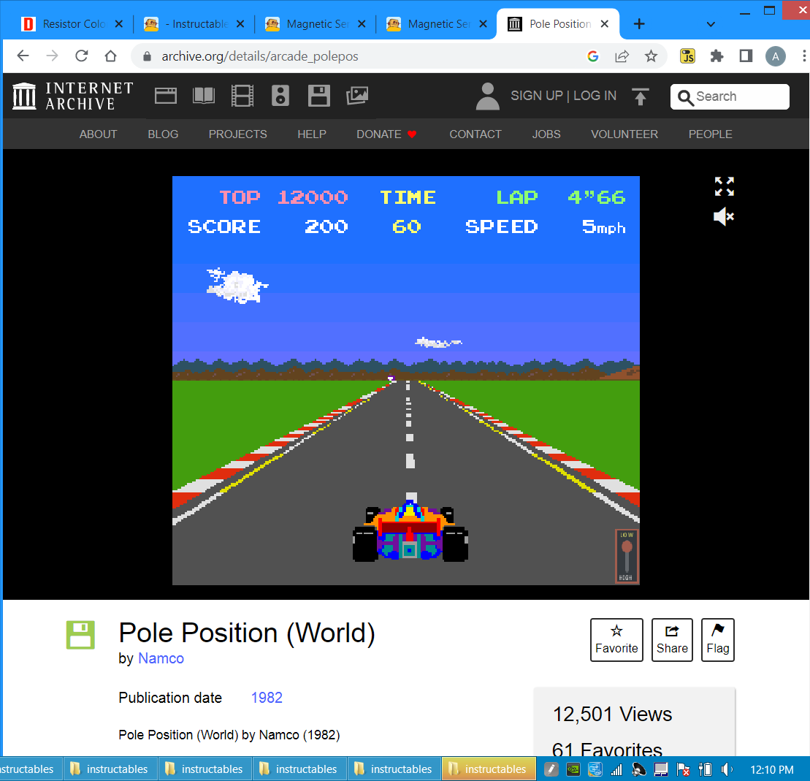Click the Flag button
This screenshot has height=781, width=810.
pos(717,640)
